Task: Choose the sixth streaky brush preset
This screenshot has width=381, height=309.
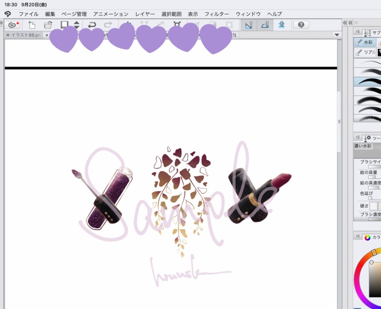Action: coord(367,109)
